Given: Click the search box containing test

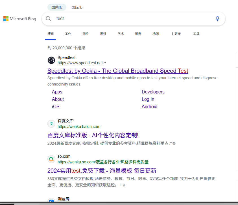Looking at the screenshot, I should click(x=134, y=19).
